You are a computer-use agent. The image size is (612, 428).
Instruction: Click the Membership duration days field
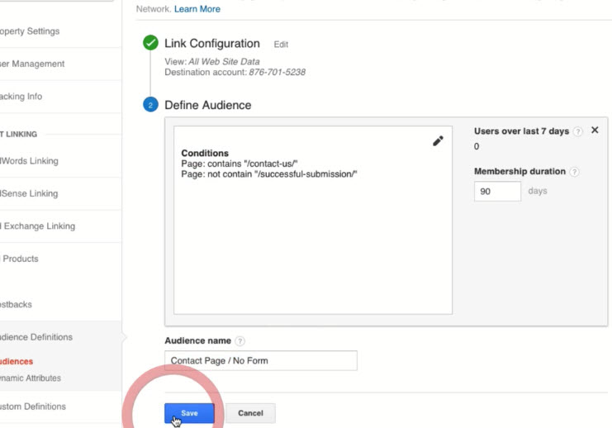click(497, 191)
